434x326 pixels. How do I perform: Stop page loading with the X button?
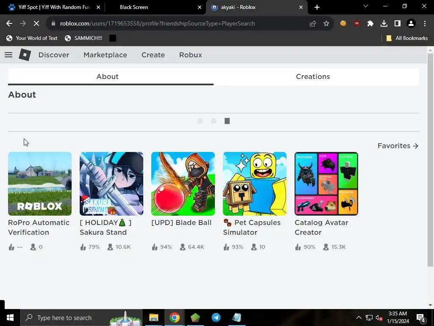(36, 24)
